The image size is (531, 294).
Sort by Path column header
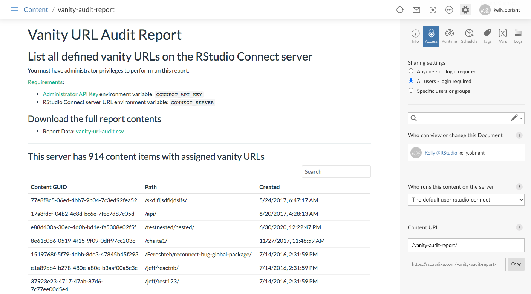click(151, 187)
